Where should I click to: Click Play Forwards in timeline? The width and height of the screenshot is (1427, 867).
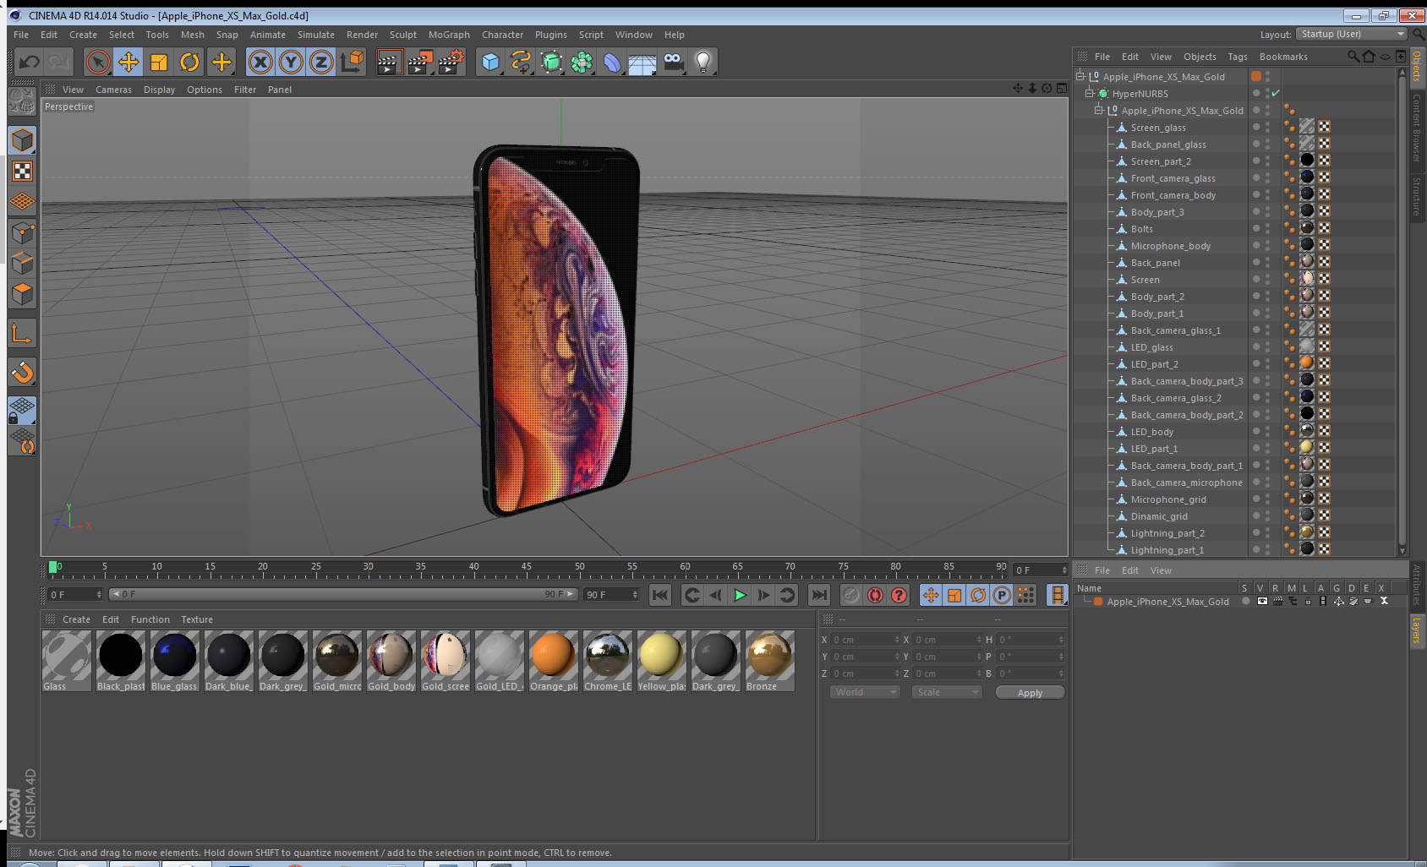coord(740,595)
